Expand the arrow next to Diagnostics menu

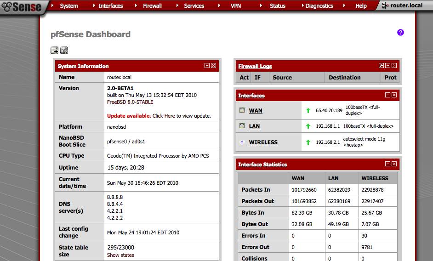click(302, 5)
